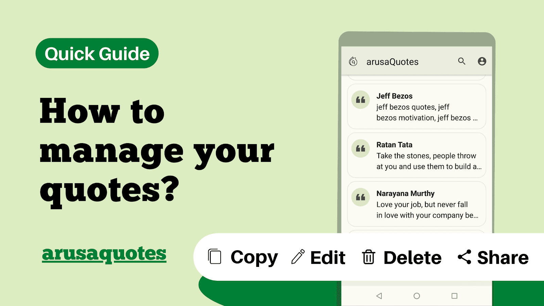Viewport: 544px width, 306px height.
Task: Select the Edit label
Action: point(328,257)
